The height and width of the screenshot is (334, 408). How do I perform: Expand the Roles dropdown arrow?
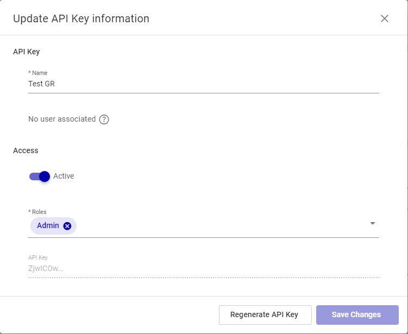[x=373, y=223]
